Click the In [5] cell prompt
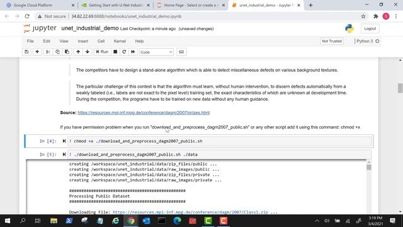Viewport: 403px width, 227px height. [x=48, y=154]
